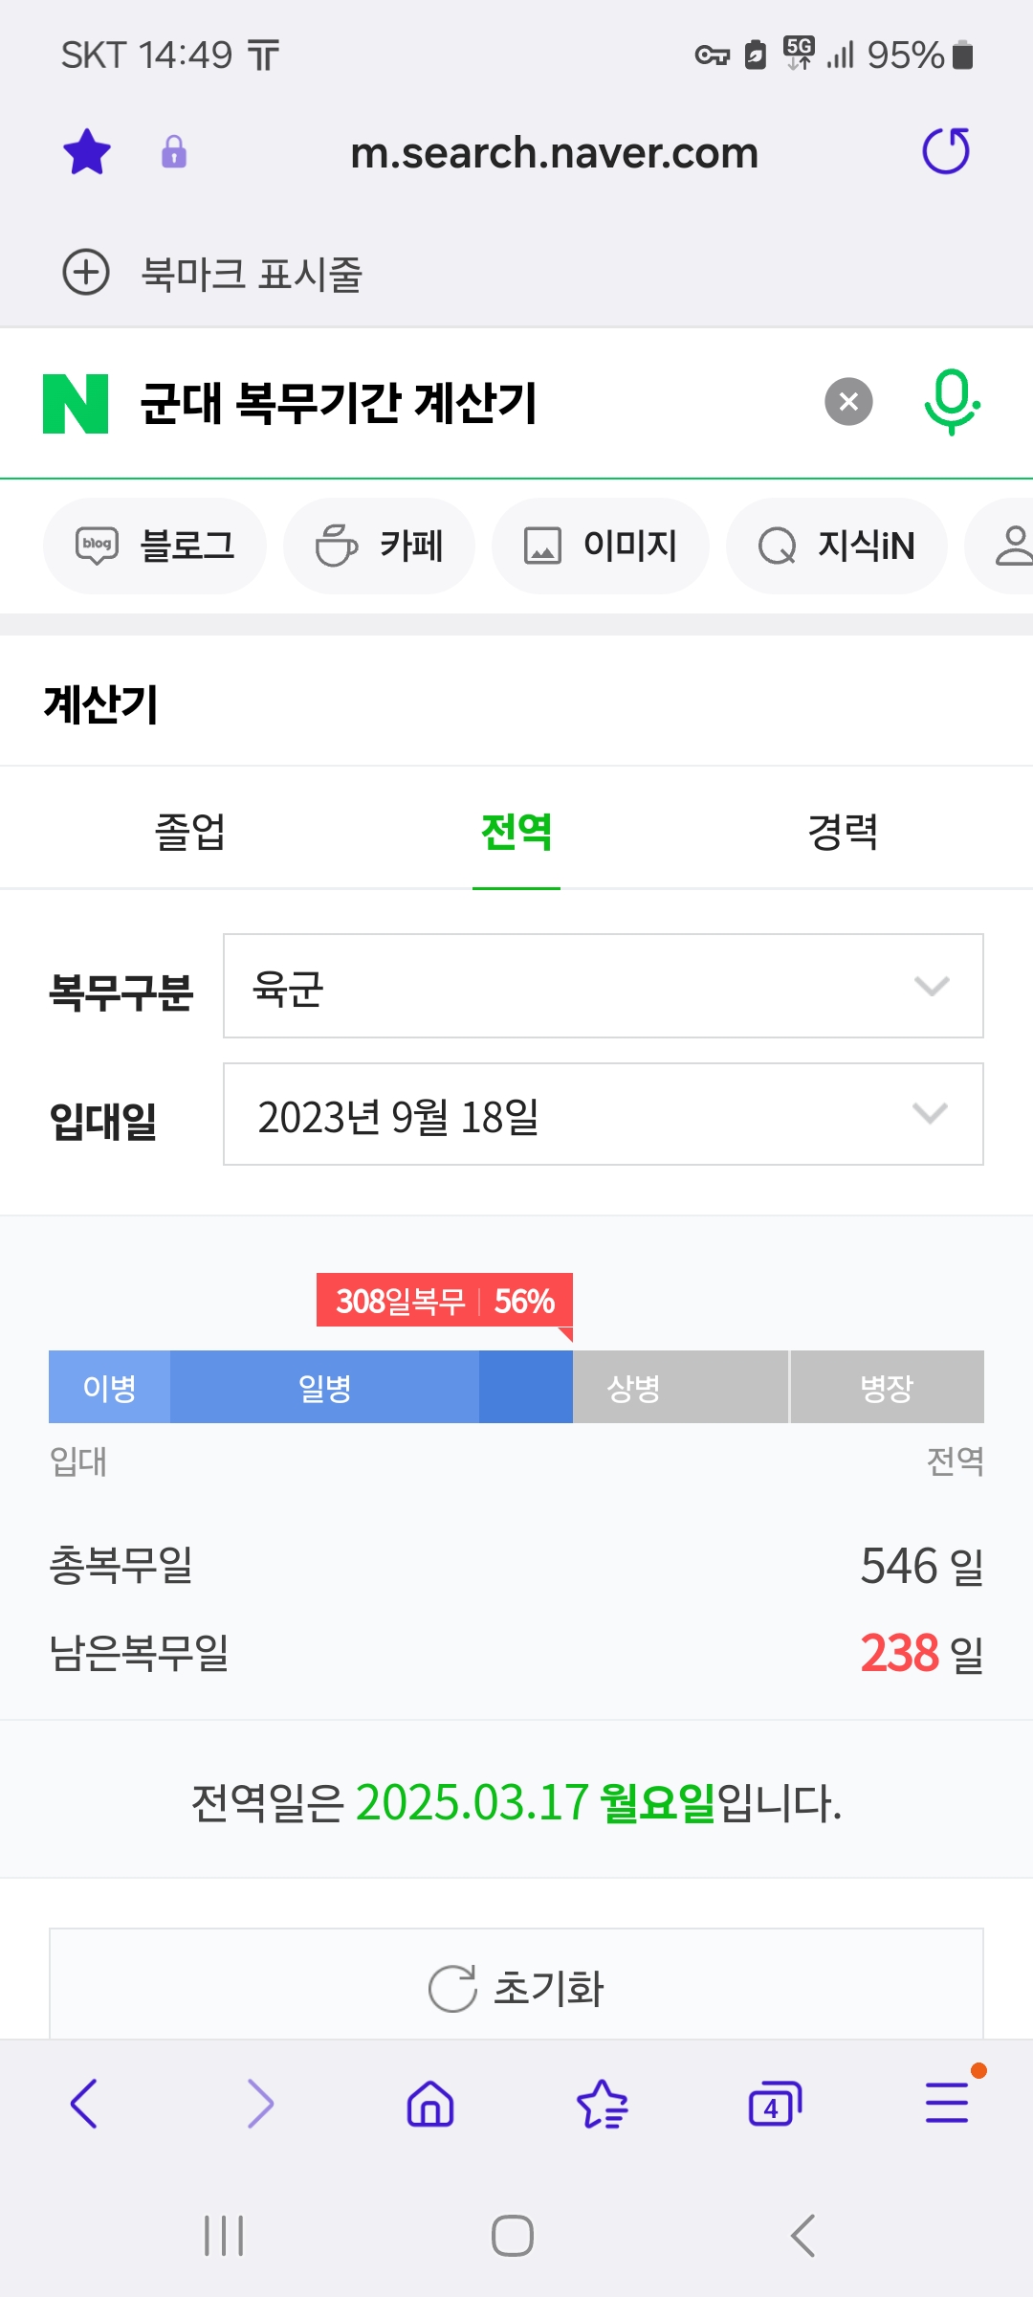
Task: Tap the search field text 군대 복무기간 계산기
Action: click(339, 403)
